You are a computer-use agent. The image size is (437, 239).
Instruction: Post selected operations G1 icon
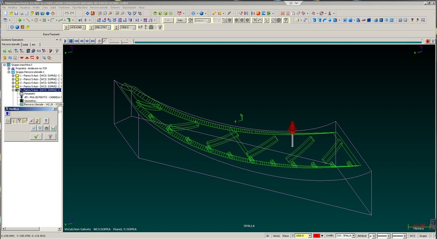(39, 51)
